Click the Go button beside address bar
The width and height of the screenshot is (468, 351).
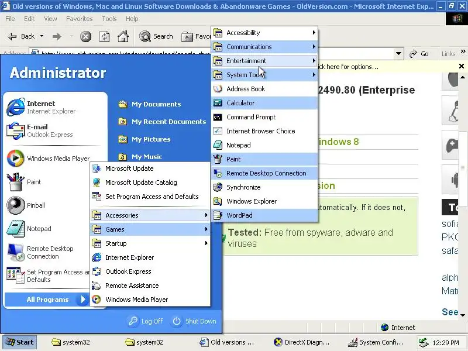[x=419, y=54]
